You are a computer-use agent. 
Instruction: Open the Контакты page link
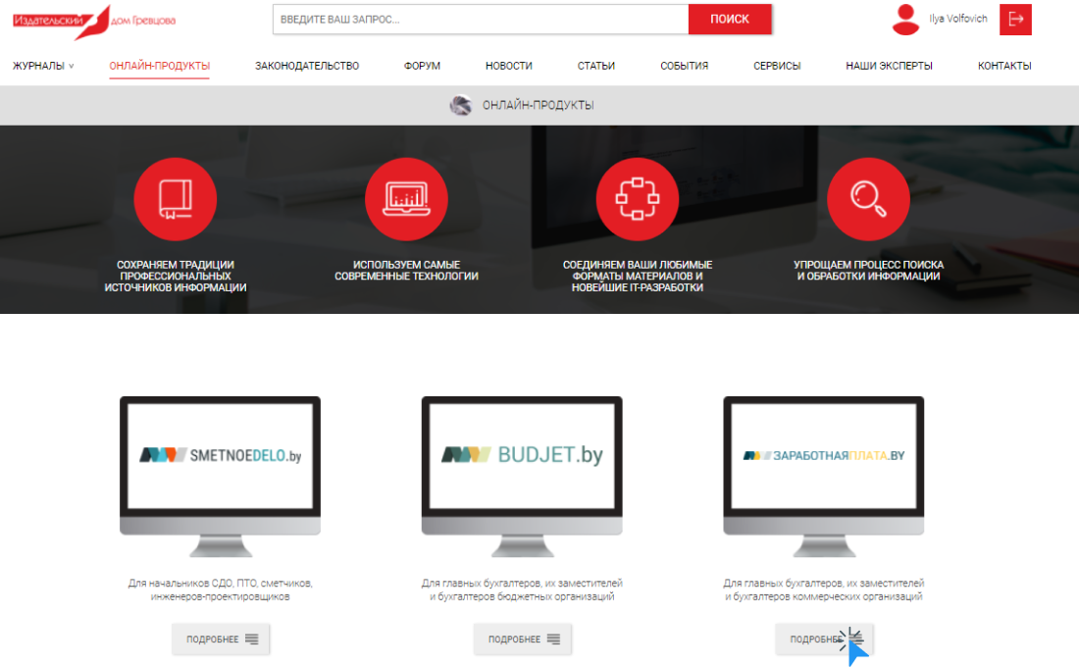click(x=1004, y=66)
